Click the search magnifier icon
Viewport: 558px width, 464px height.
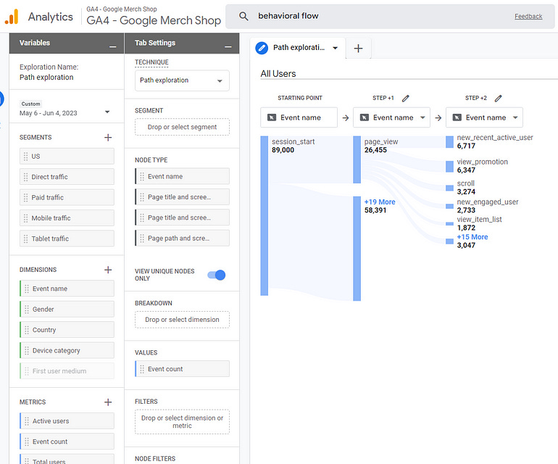point(243,16)
